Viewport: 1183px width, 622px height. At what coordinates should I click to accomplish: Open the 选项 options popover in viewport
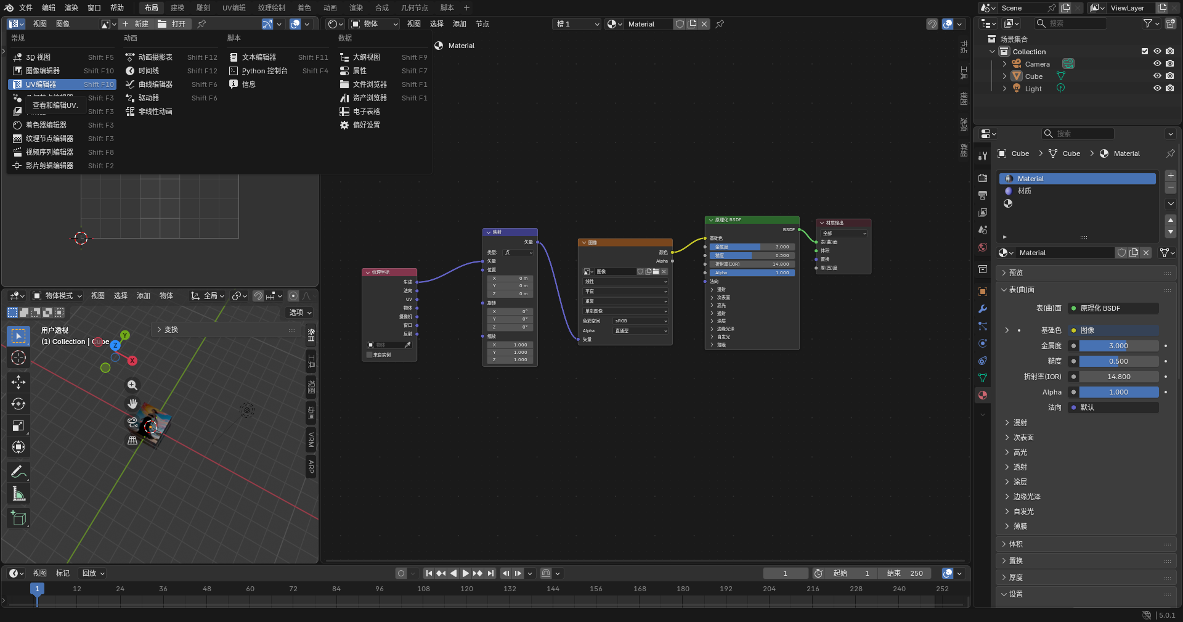pyautogui.click(x=301, y=313)
